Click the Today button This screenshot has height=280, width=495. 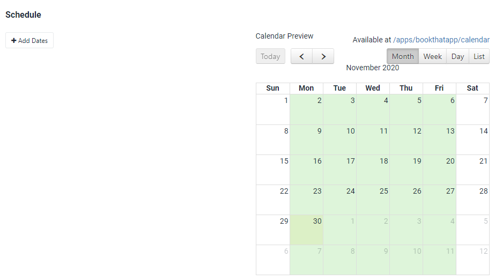pyautogui.click(x=270, y=56)
